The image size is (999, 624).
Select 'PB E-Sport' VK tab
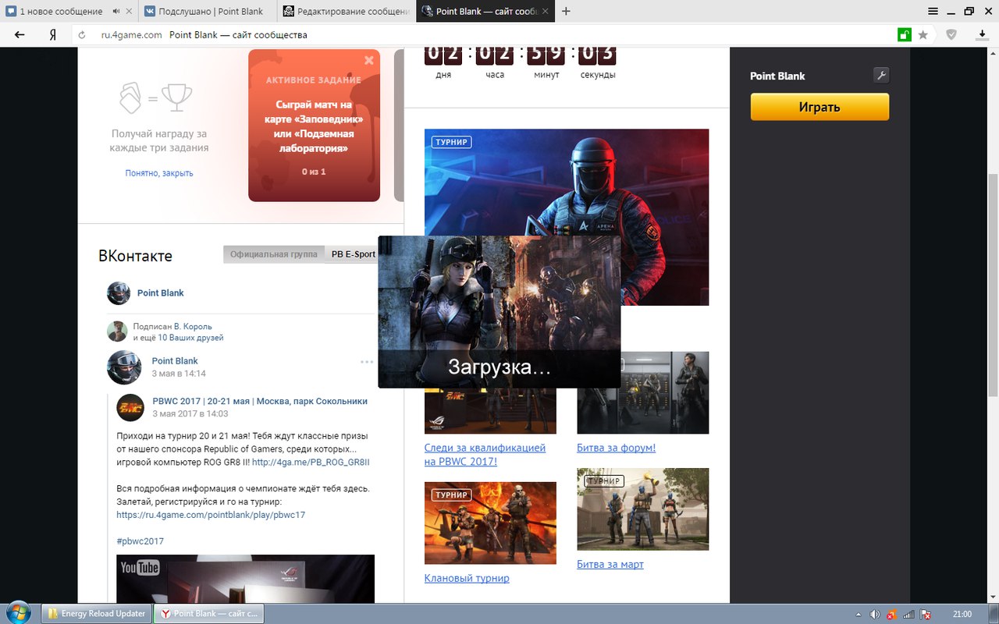tap(353, 254)
